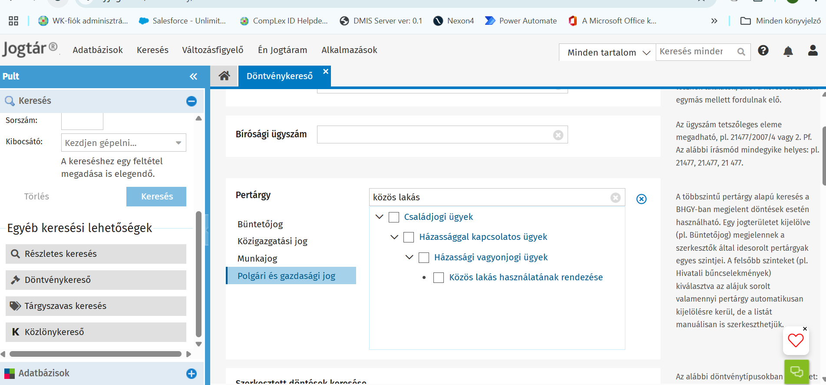
Task: Collapse the Pult sidebar panel
Action: (x=193, y=76)
